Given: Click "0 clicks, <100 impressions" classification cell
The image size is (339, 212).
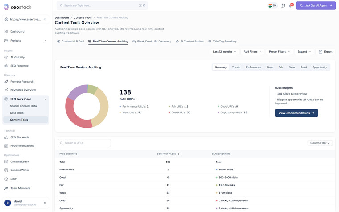Looking at the screenshot, I should click(x=232, y=201).
